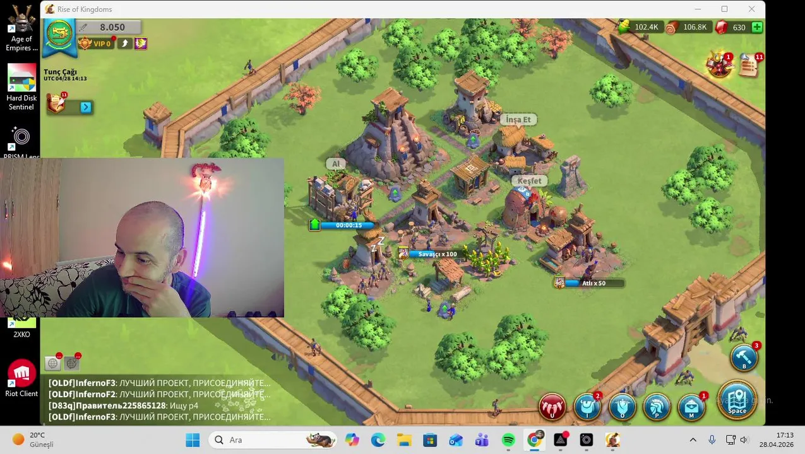Open Microsoft Store from taskbar
The width and height of the screenshot is (805, 454).
point(430,439)
